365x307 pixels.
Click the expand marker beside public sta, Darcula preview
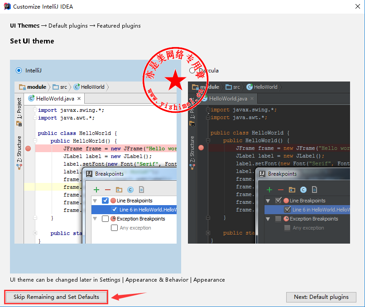pyautogui.click(x=208, y=233)
